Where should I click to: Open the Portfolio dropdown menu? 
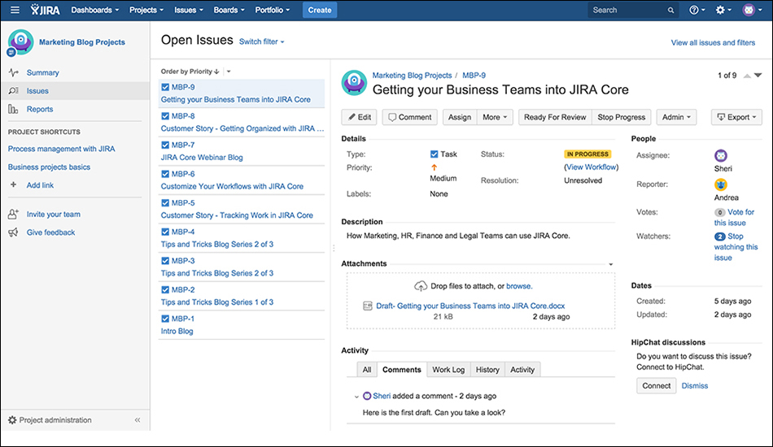[x=272, y=10]
